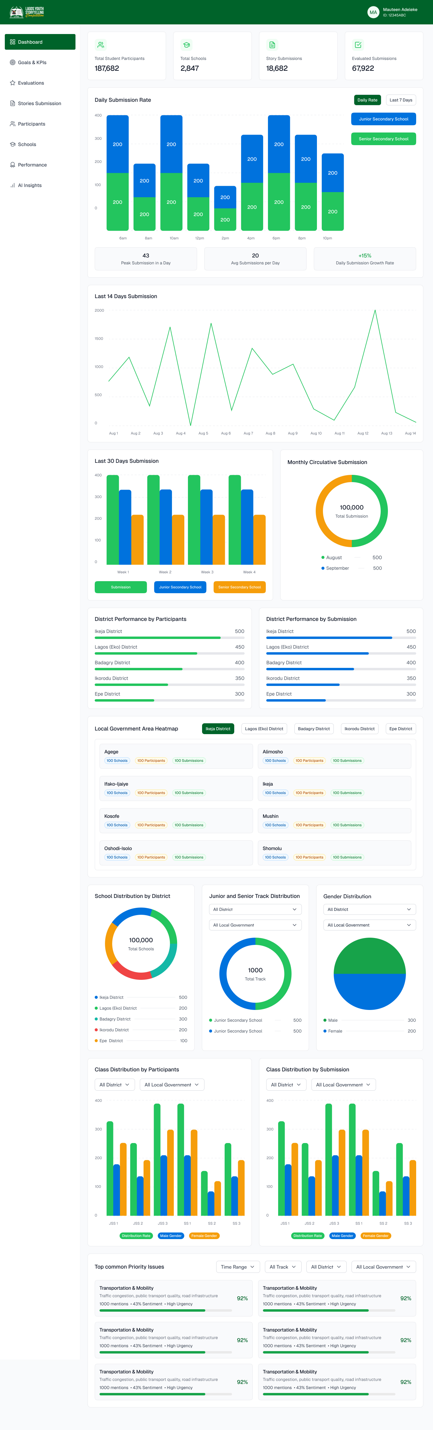Open the Schools graduation cap icon
This screenshot has width=433, height=1430.
click(12, 144)
